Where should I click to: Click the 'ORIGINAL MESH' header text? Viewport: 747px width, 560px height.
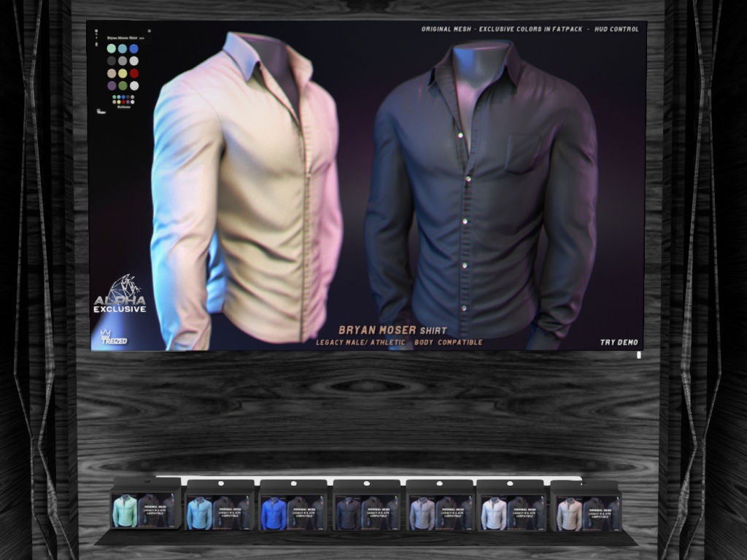coord(446,29)
